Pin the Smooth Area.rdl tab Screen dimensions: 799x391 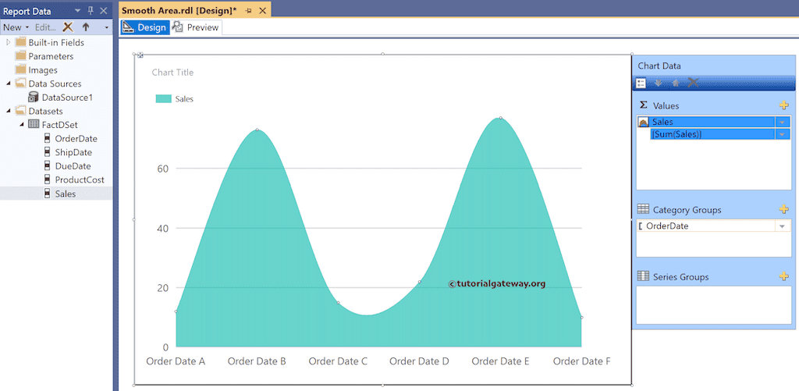(x=249, y=10)
